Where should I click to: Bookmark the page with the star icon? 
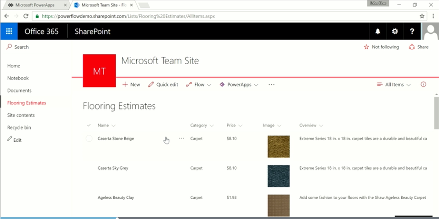pyautogui.click(x=422, y=16)
